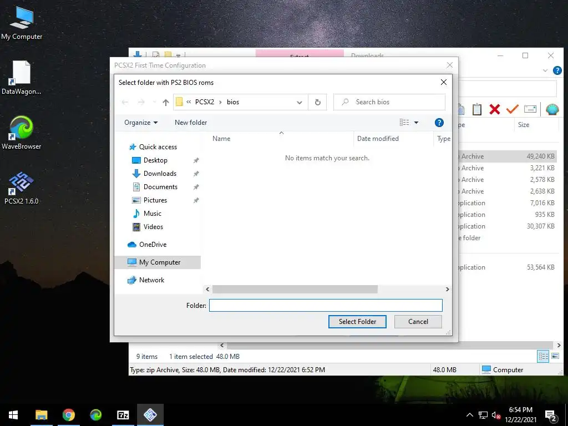Viewport: 568px width, 426px height.
Task: Expand the address path dropdown
Action: pyautogui.click(x=299, y=103)
